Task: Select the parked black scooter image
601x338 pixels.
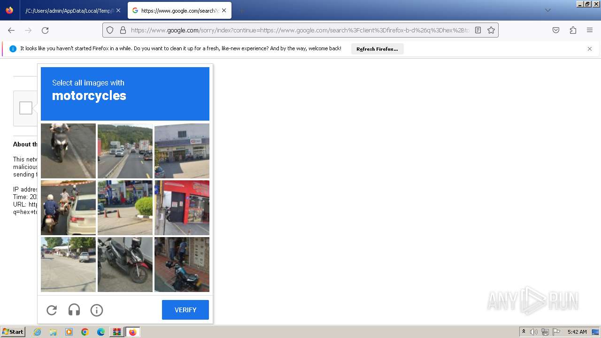Action: tap(125, 264)
